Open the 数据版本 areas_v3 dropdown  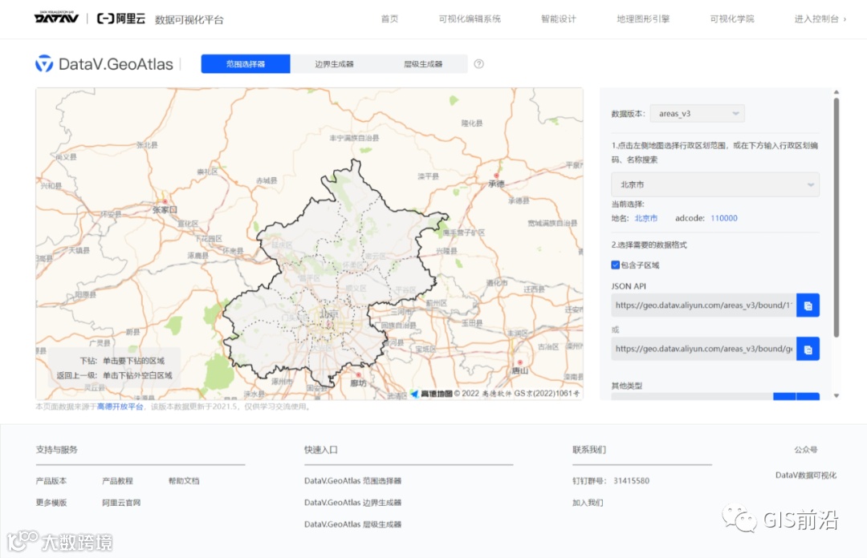point(698,114)
